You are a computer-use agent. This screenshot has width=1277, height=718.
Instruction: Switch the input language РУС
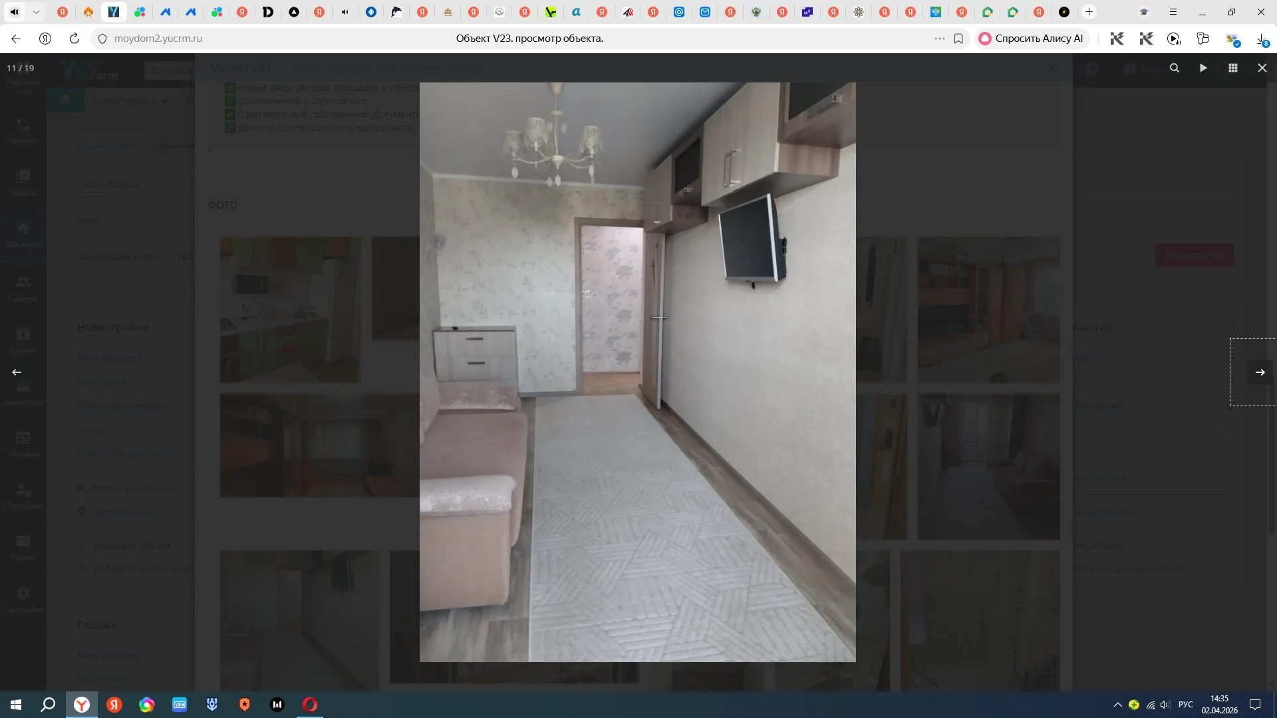[1186, 705]
